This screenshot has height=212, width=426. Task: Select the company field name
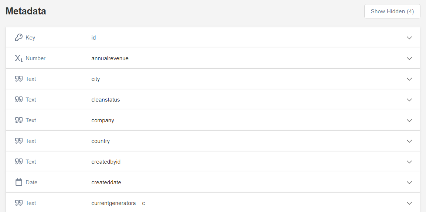click(103, 120)
